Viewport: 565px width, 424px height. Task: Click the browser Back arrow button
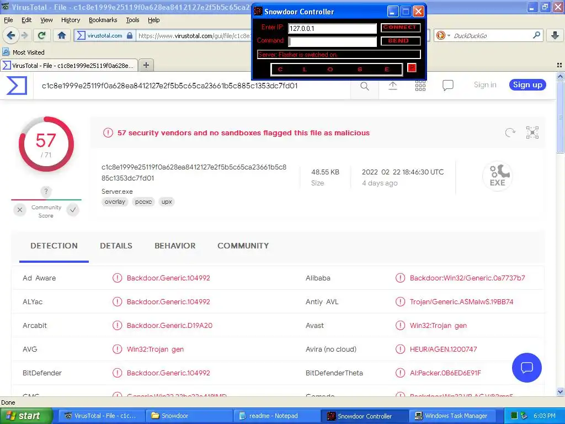point(11,35)
